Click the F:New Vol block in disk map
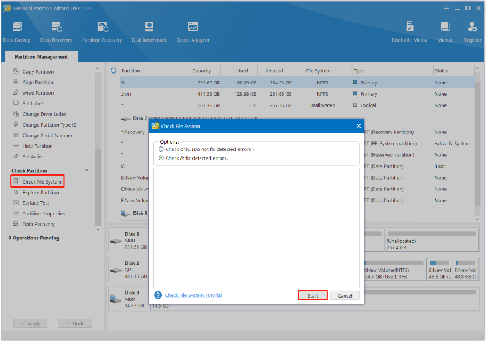 (465, 270)
